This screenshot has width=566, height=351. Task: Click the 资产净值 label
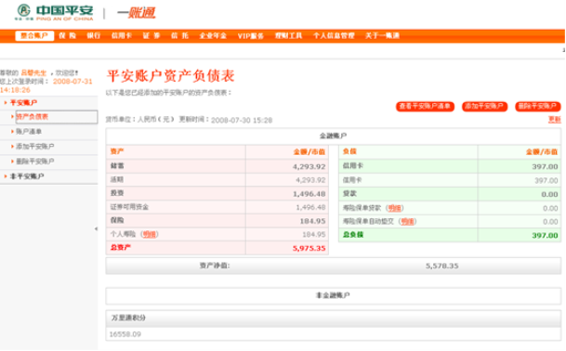[x=215, y=266]
